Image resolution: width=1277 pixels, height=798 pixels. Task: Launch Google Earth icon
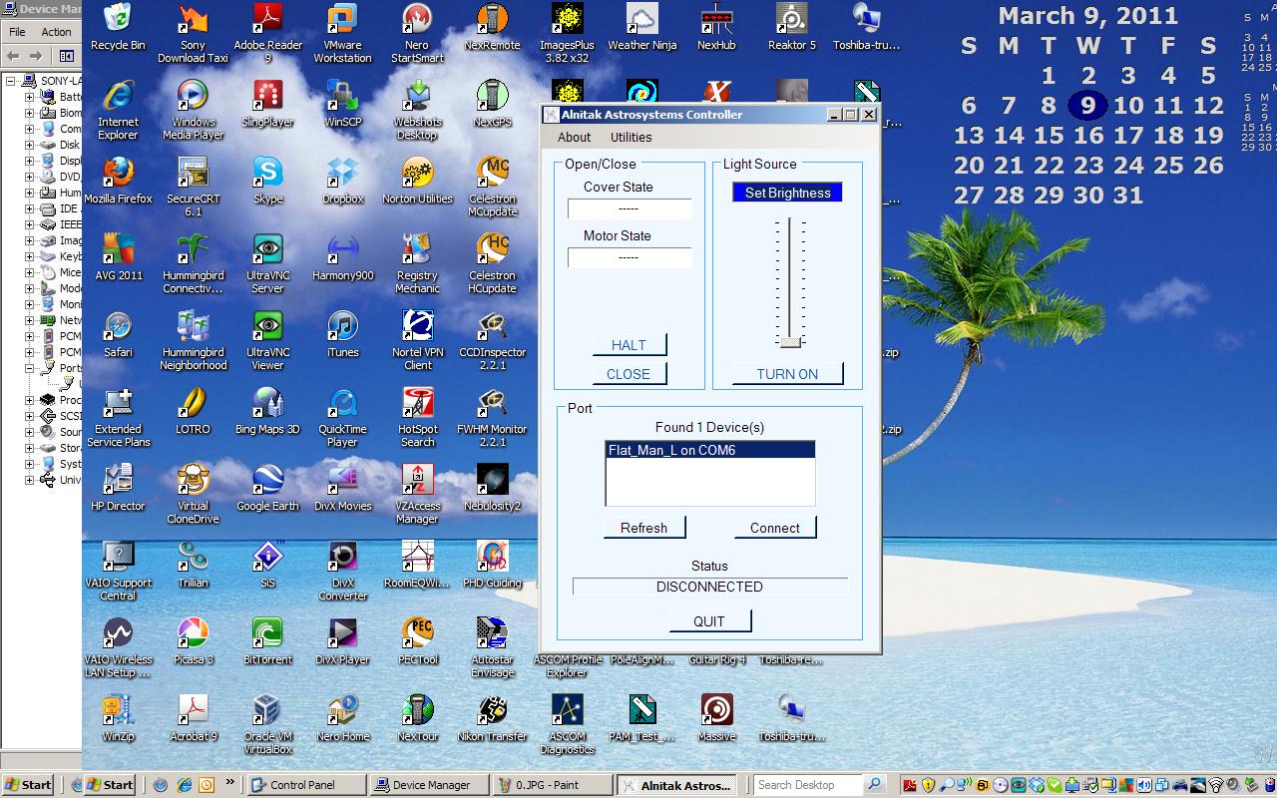(x=267, y=488)
